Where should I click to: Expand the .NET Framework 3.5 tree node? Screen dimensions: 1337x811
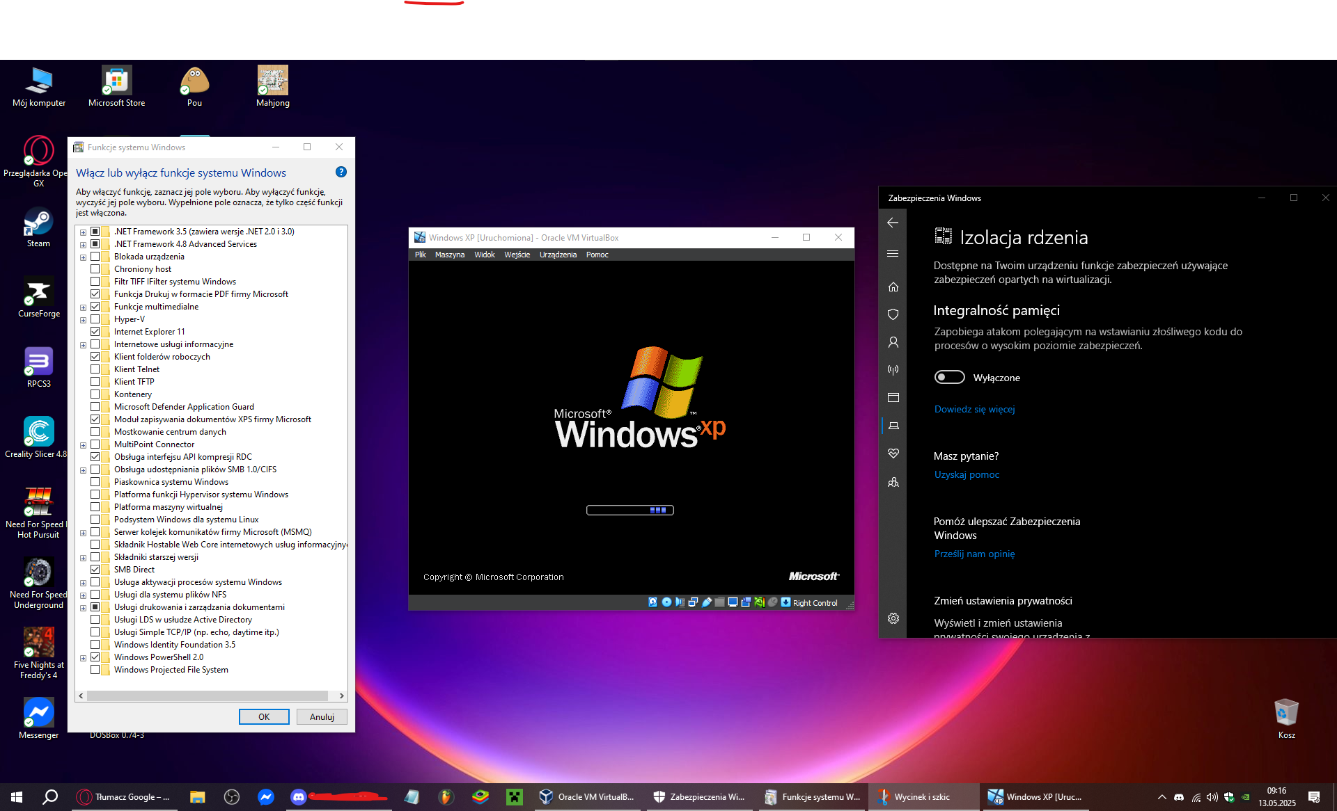tap(83, 232)
